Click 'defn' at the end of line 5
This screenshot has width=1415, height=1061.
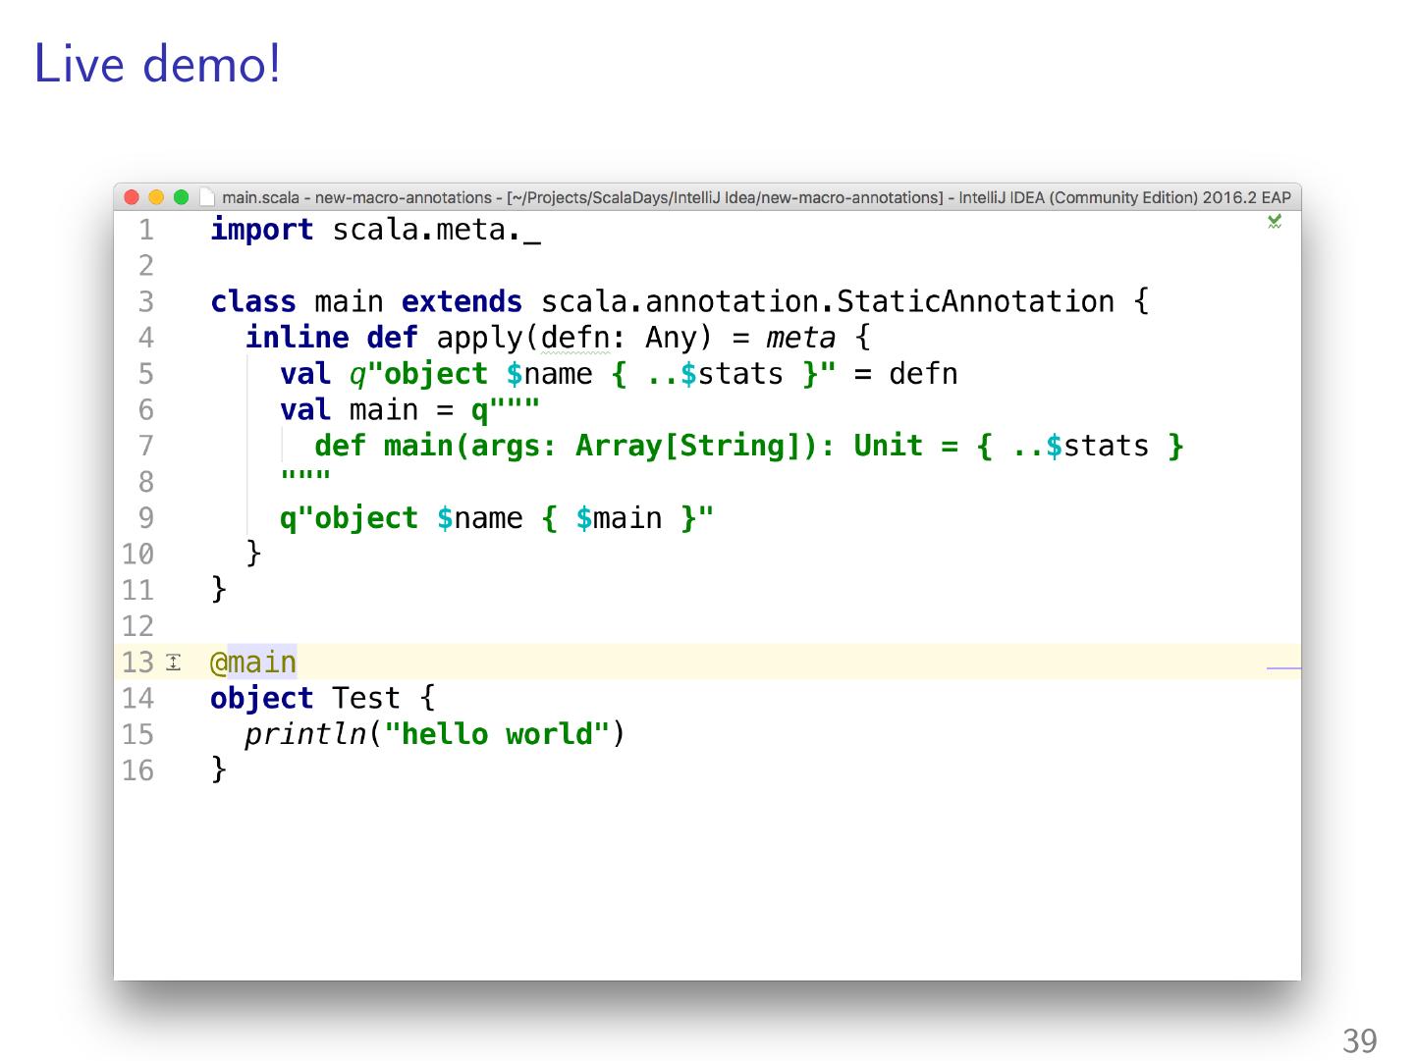[923, 374]
